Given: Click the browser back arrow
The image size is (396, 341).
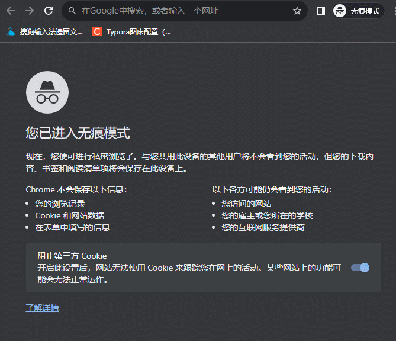Looking at the screenshot, I should click(x=11, y=11).
